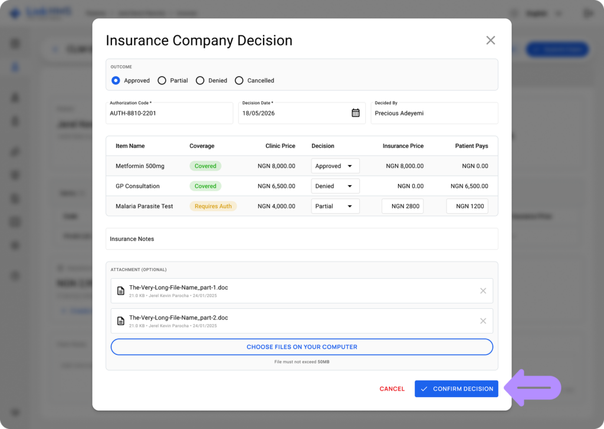This screenshot has width=604, height=429.
Task: Select the Partial outcome radio button
Action: [x=162, y=80]
